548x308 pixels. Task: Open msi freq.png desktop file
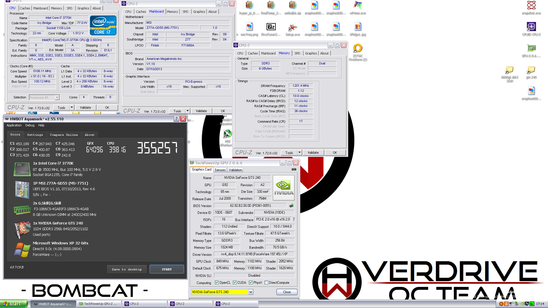pos(249,29)
